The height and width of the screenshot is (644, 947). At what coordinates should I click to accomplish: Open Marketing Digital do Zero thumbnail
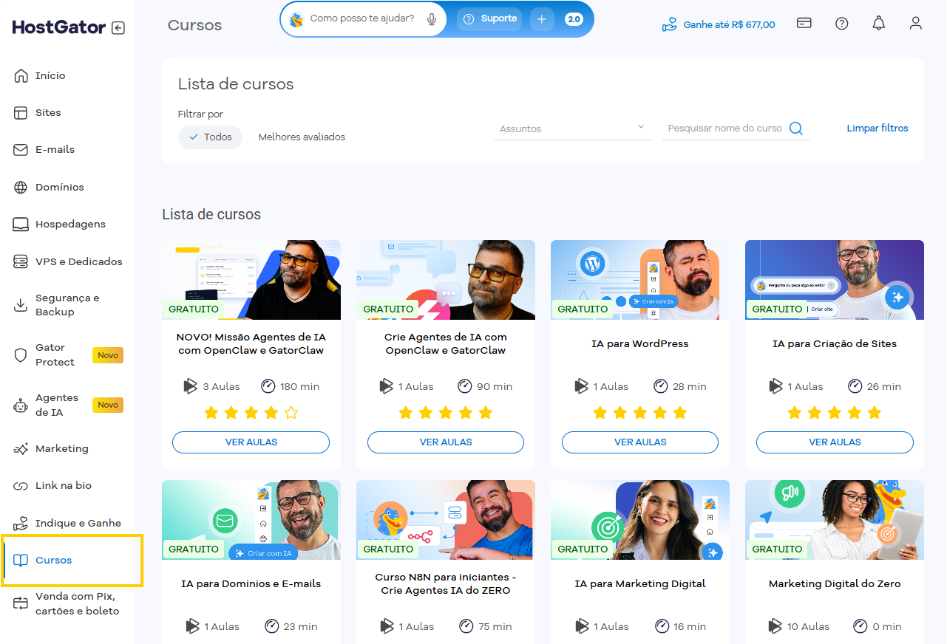point(835,520)
